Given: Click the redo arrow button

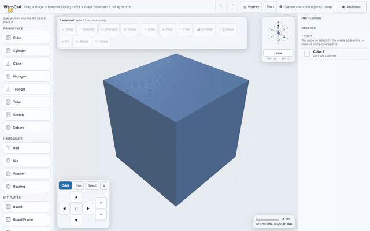Looking at the screenshot, I should [233, 7].
